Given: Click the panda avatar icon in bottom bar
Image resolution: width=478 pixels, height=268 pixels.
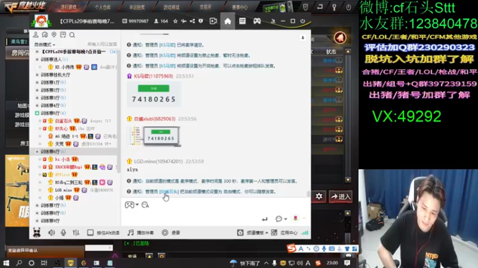Looking at the screenshot, I should pyautogui.click(x=37, y=232).
